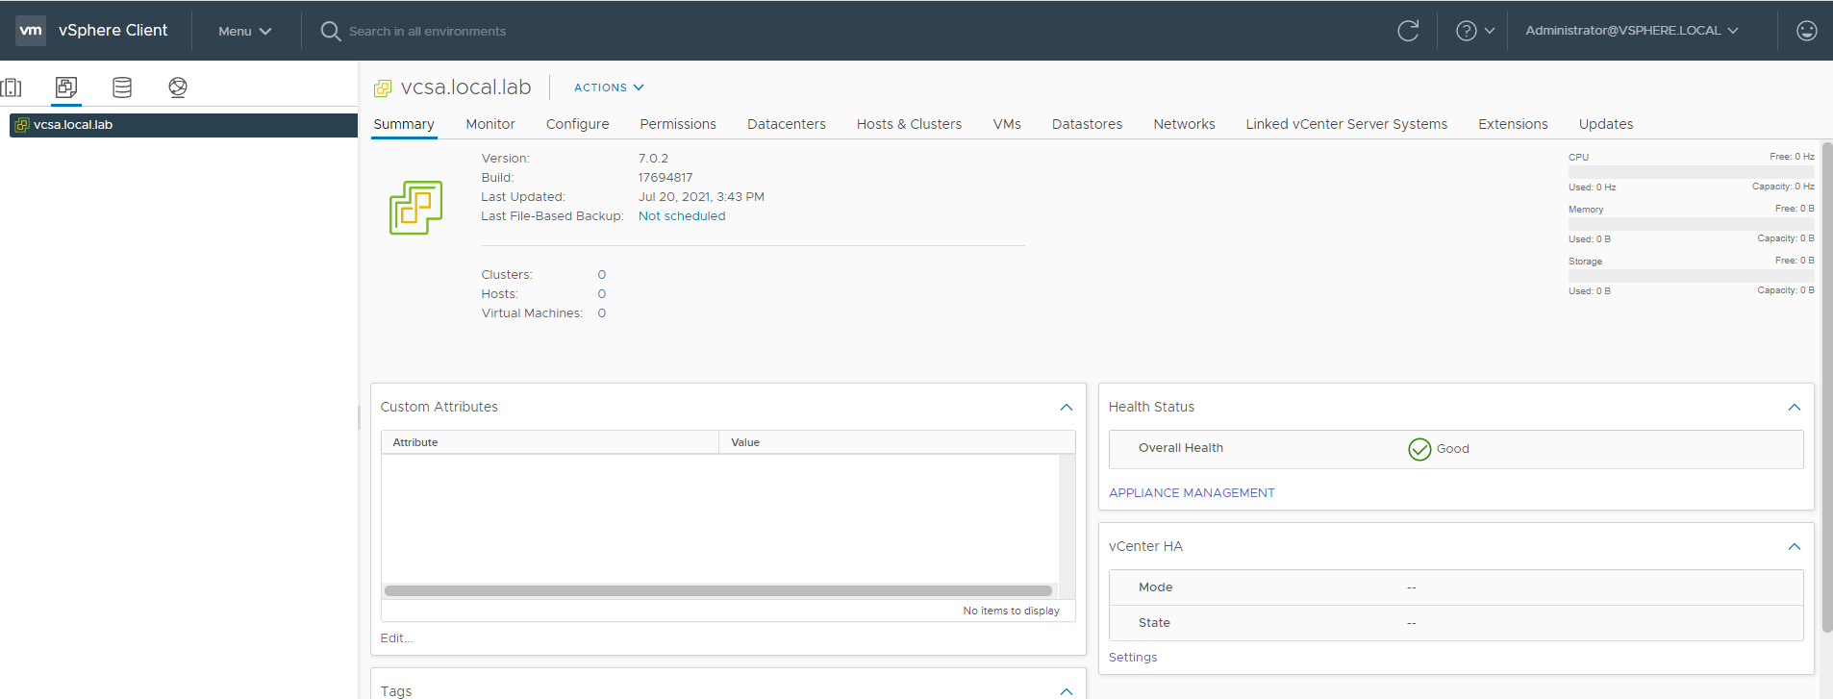The image size is (1833, 699).
Task: Collapse the Health Status panel
Action: (x=1795, y=408)
